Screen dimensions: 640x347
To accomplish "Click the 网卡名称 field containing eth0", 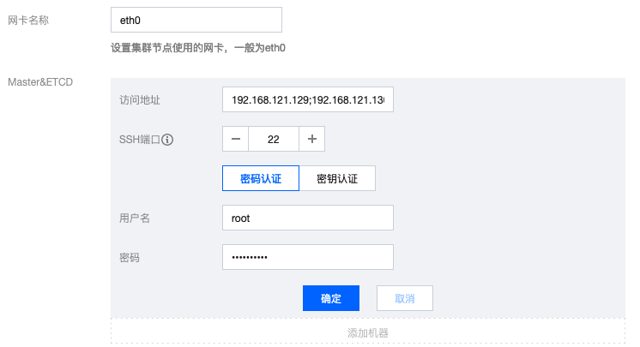I will 196,20.
